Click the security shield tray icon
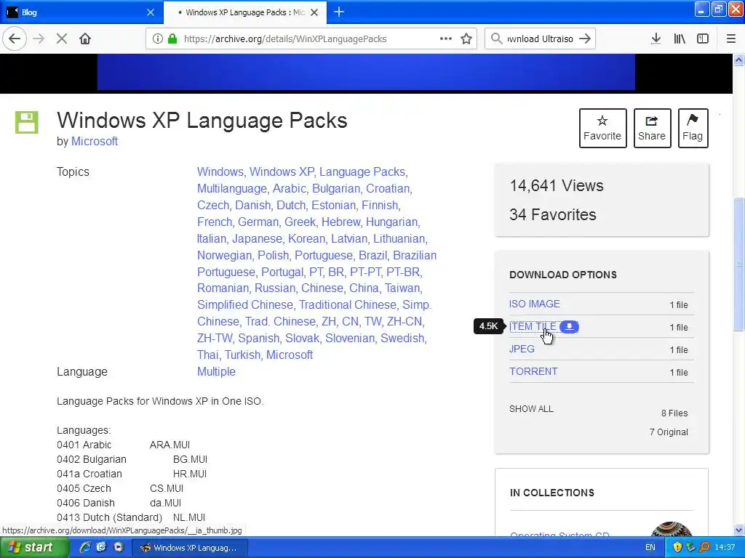This screenshot has height=558, width=745. click(x=677, y=548)
